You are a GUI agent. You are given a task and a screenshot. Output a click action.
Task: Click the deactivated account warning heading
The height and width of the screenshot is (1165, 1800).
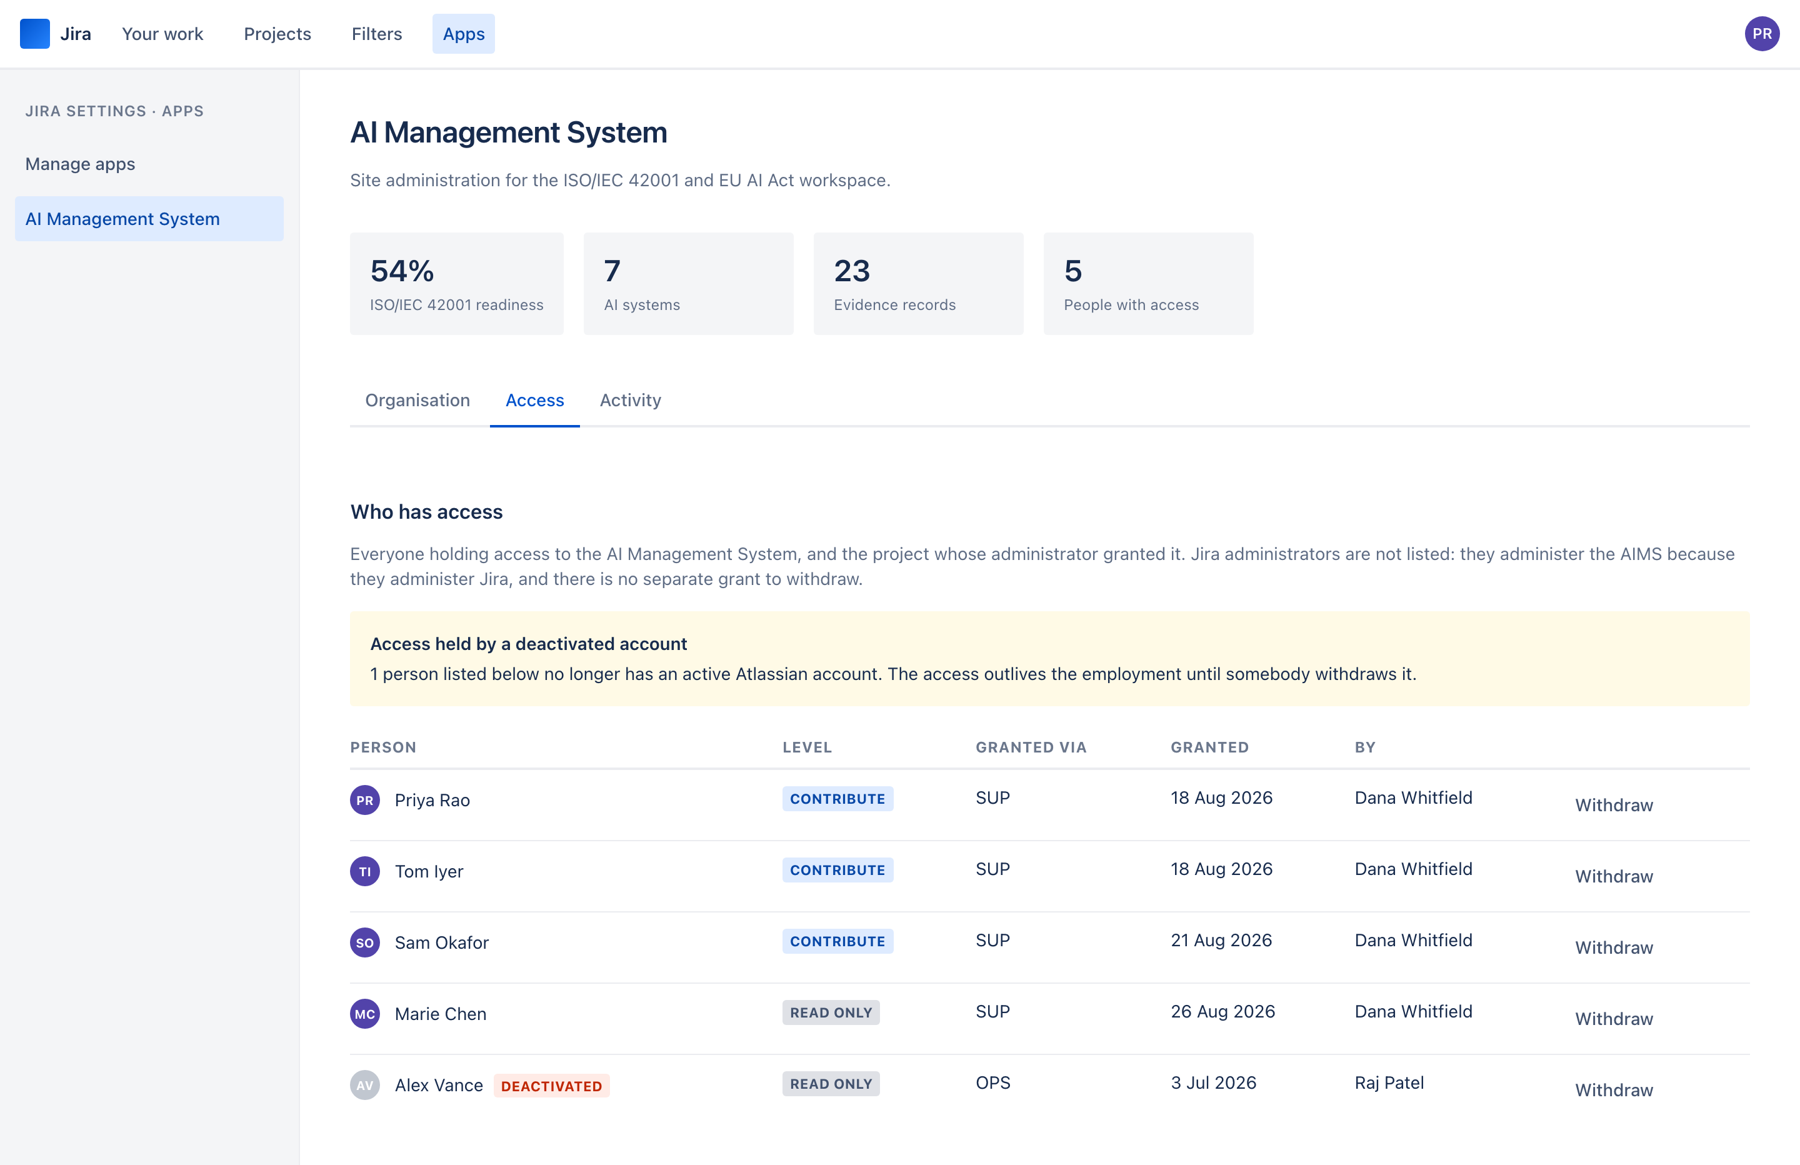click(529, 644)
